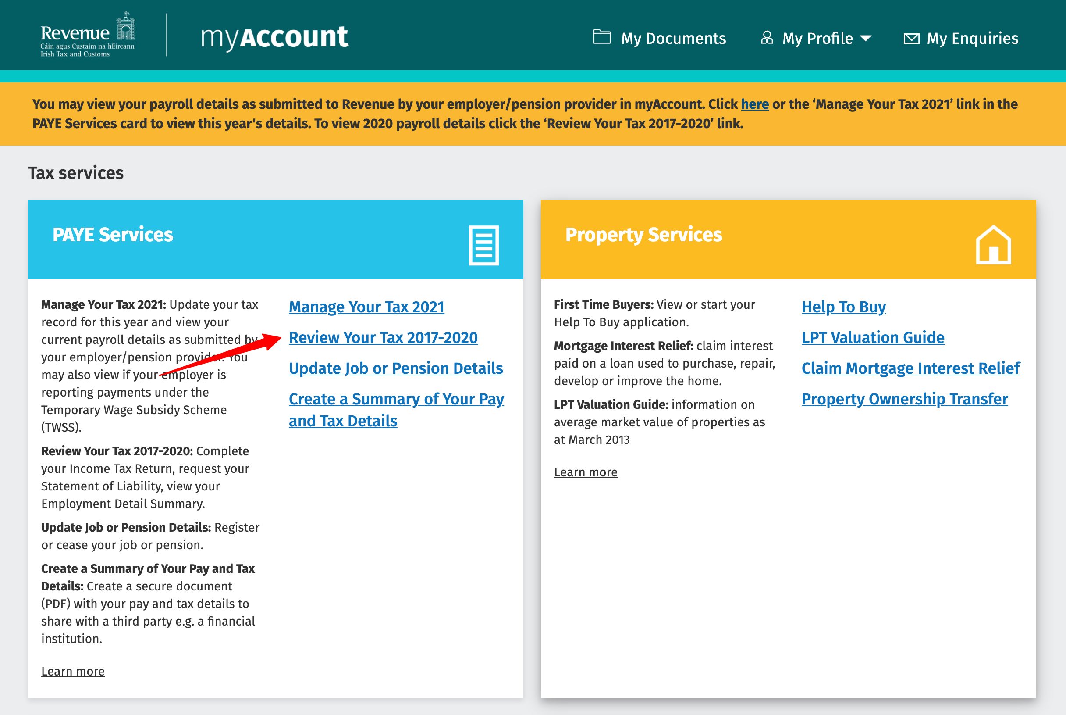
Task: Click Claim Mortgage Interest Relief
Action: click(910, 368)
